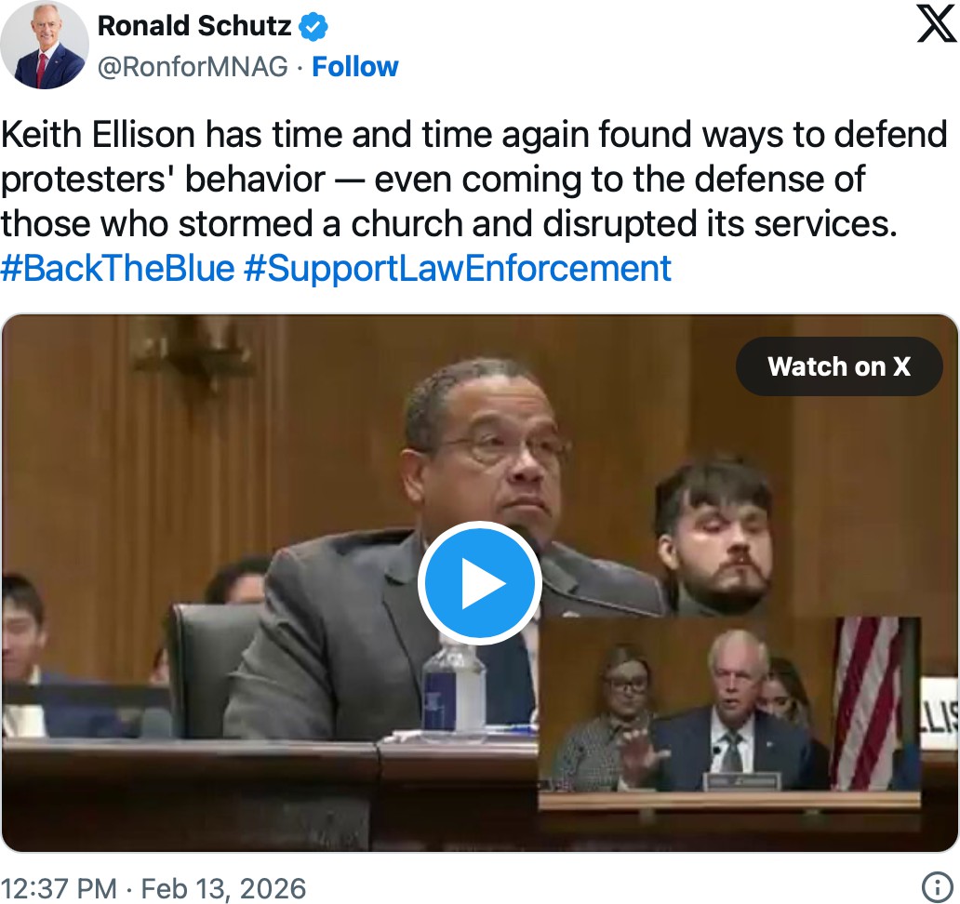960x904 pixels.
Task: Click the water bottle in the video
Action: click(x=453, y=690)
